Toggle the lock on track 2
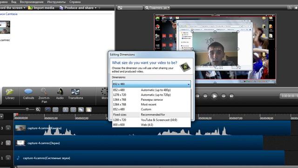 tap(8, 143)
